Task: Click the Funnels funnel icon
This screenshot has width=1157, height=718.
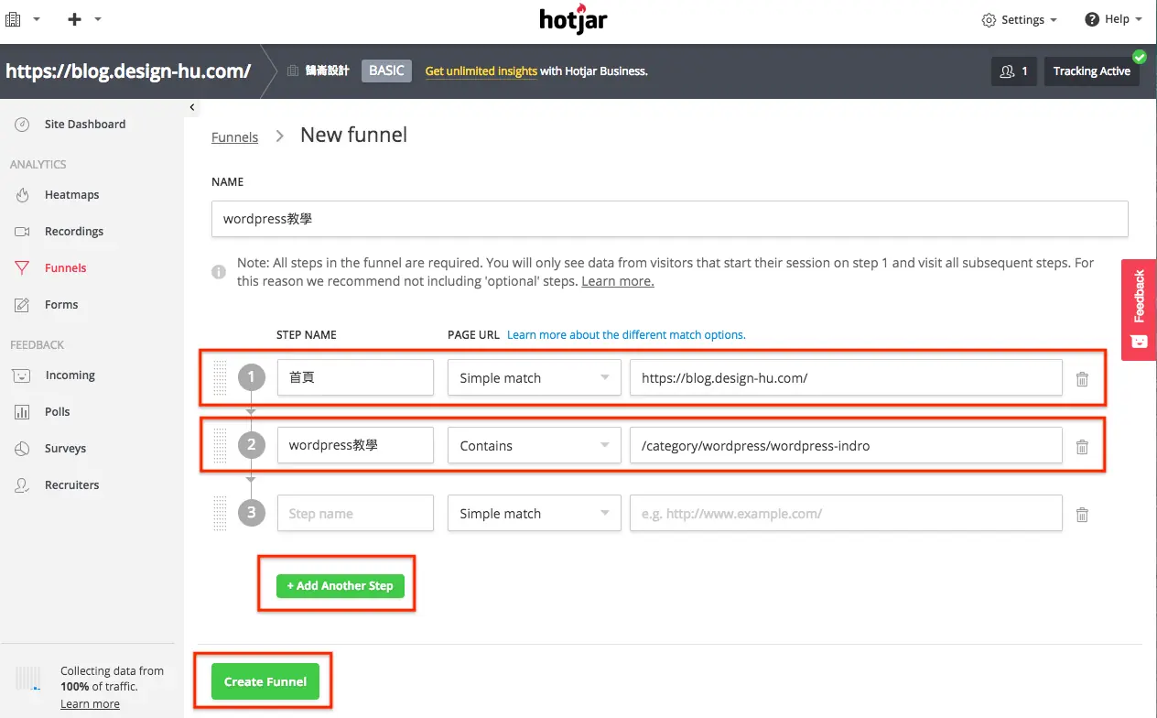Action: tap(23, 268)
